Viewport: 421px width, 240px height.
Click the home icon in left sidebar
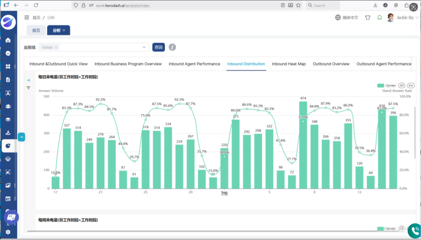click(8, 40)
